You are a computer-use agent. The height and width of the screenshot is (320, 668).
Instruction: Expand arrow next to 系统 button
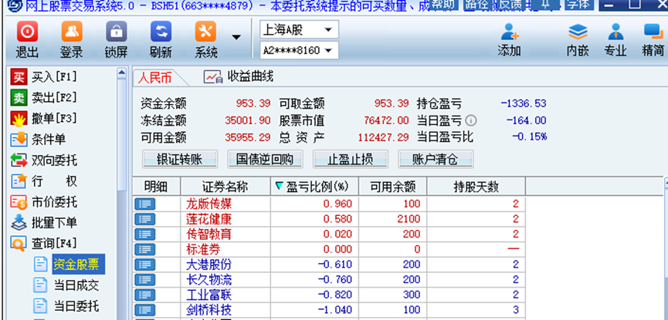click(x=236, y=37)
